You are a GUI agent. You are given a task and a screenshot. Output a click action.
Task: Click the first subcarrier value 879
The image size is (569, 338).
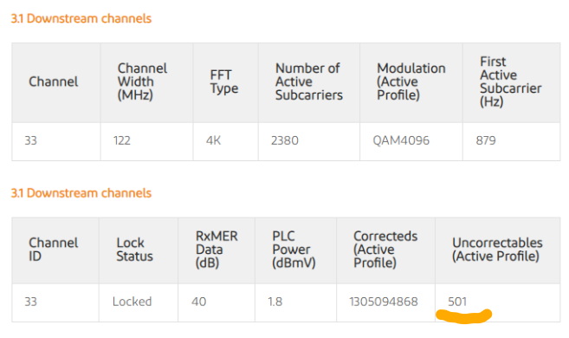click(x=486, y=140)
